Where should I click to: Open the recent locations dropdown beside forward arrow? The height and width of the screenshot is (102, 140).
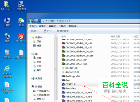40,21
